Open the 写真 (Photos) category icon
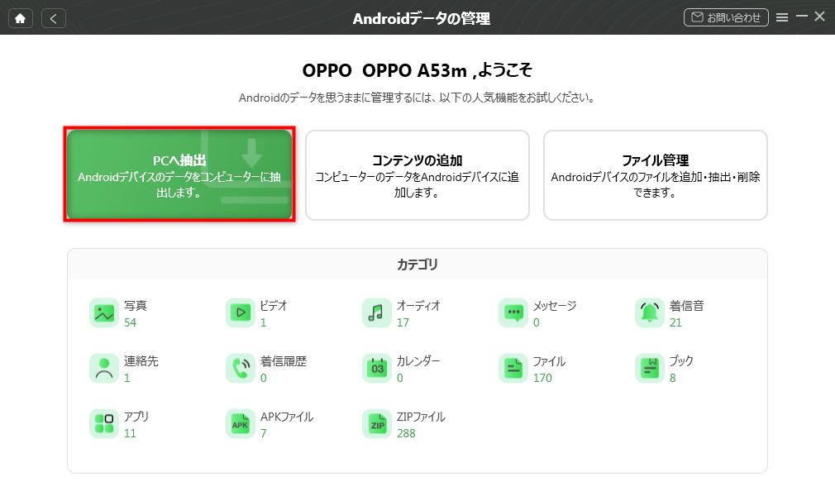 [x=104, y=313]
